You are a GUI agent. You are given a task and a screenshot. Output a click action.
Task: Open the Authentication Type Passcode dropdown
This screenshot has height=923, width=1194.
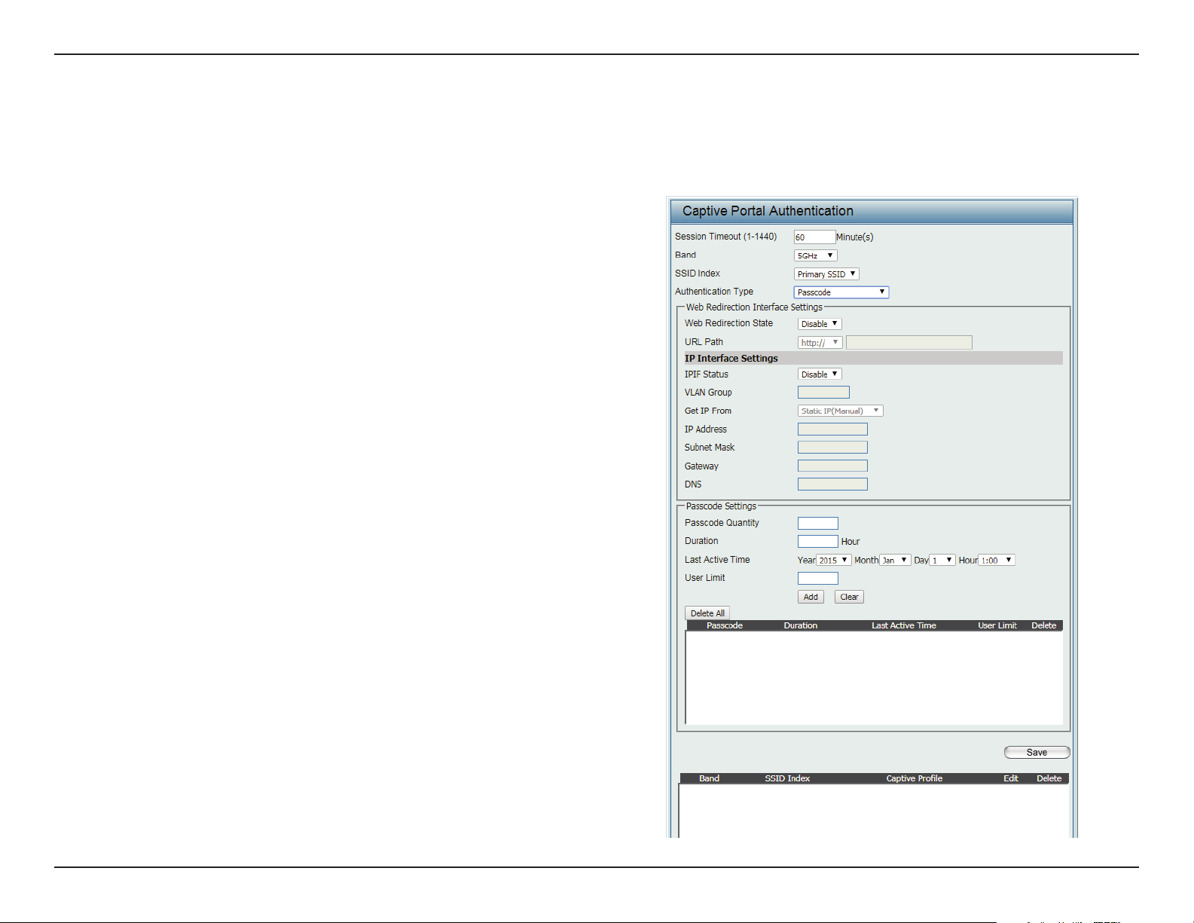[x=841, y=292]
